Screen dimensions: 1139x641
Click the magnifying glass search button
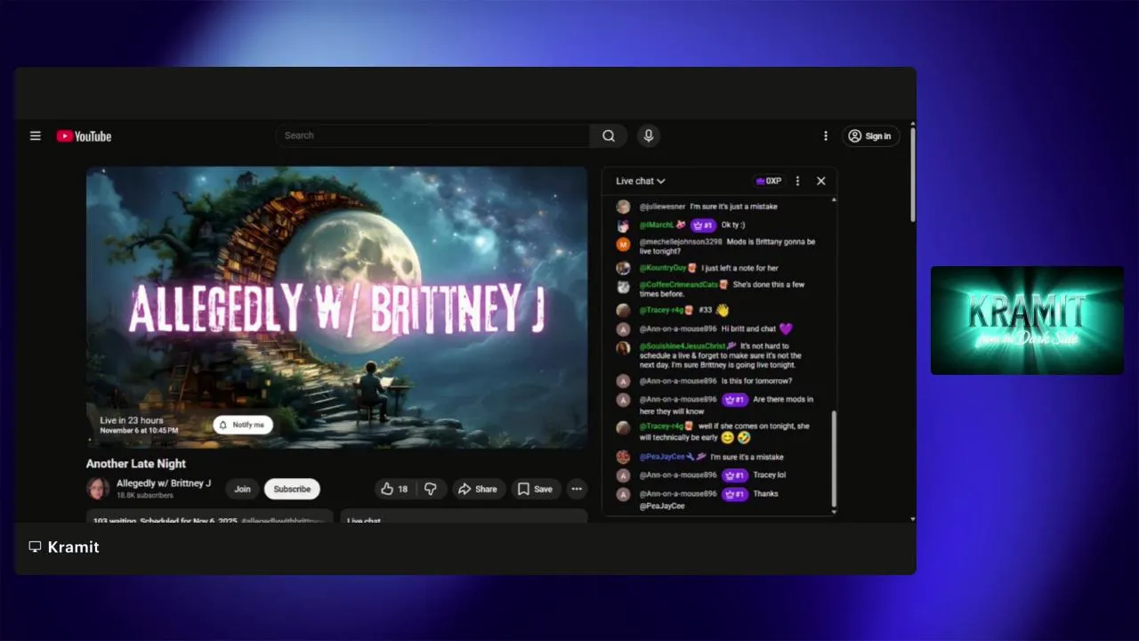(609, 135)
